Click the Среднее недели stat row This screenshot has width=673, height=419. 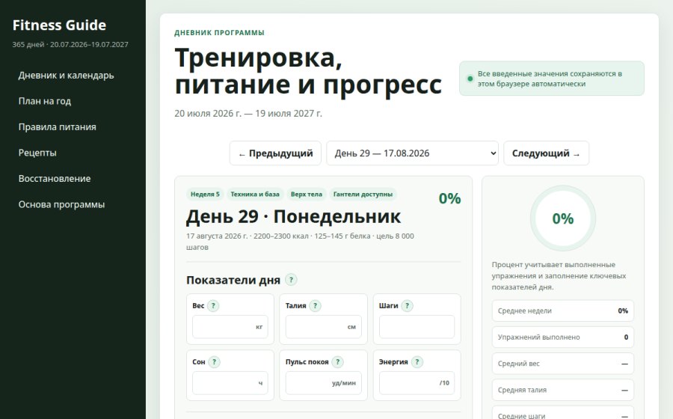click(x=562, y=311)
